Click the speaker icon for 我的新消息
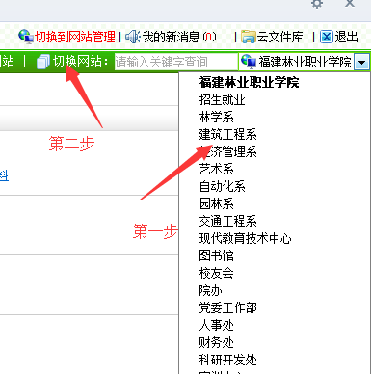 point(133,37)
